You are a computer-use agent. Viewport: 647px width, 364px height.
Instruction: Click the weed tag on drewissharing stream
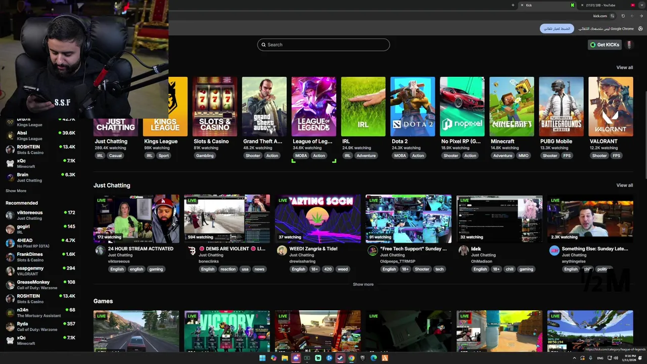[x=343, y=269]
